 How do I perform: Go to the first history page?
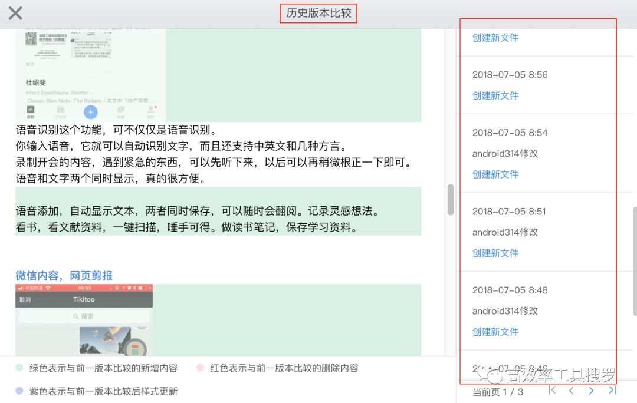pyautogui.click(x=551, y=391)
